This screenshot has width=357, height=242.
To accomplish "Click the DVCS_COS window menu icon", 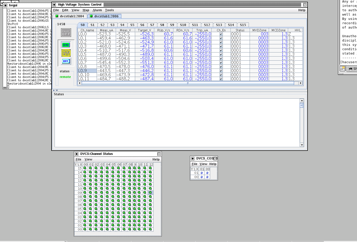I will [193, 158].
